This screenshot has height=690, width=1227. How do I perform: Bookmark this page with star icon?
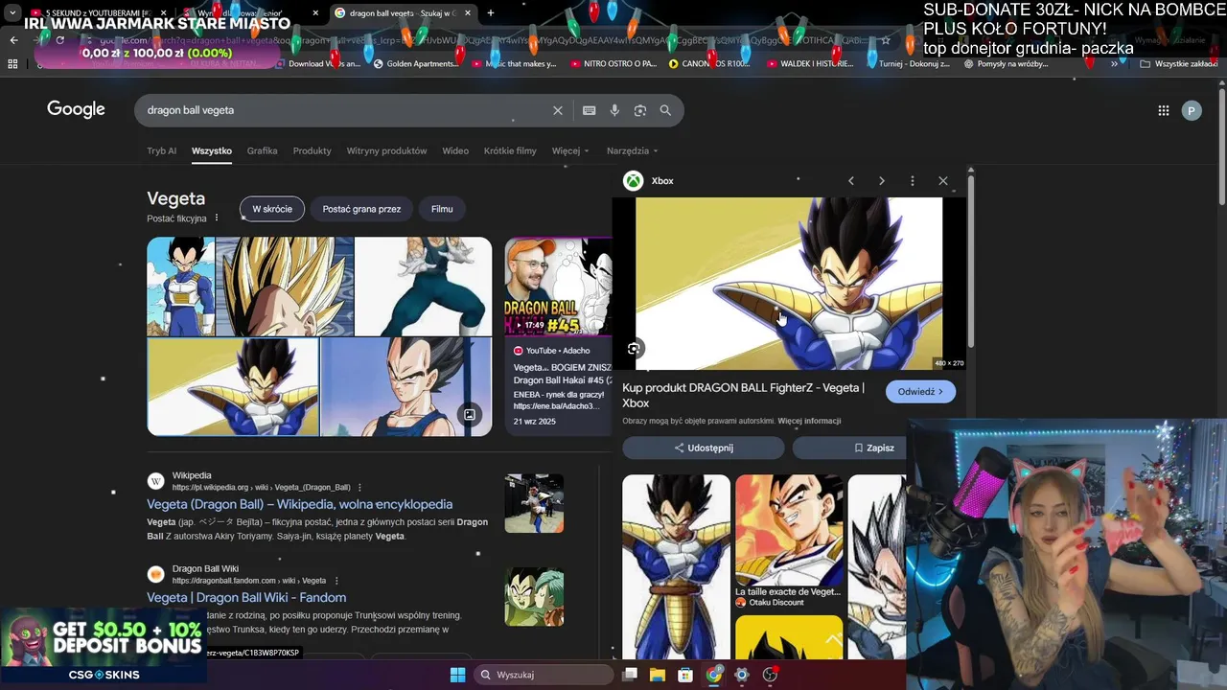pyautogui.click(x=886, y=40)
